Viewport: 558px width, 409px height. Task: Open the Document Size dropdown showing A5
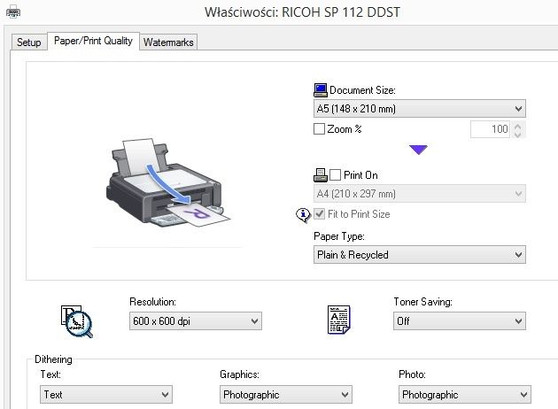point(420,109)
